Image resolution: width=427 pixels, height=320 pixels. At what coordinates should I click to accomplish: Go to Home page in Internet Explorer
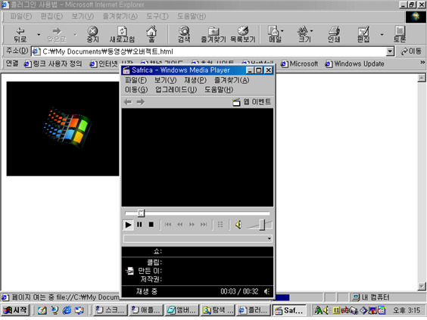pyautogui.click(x=151, y=34)
